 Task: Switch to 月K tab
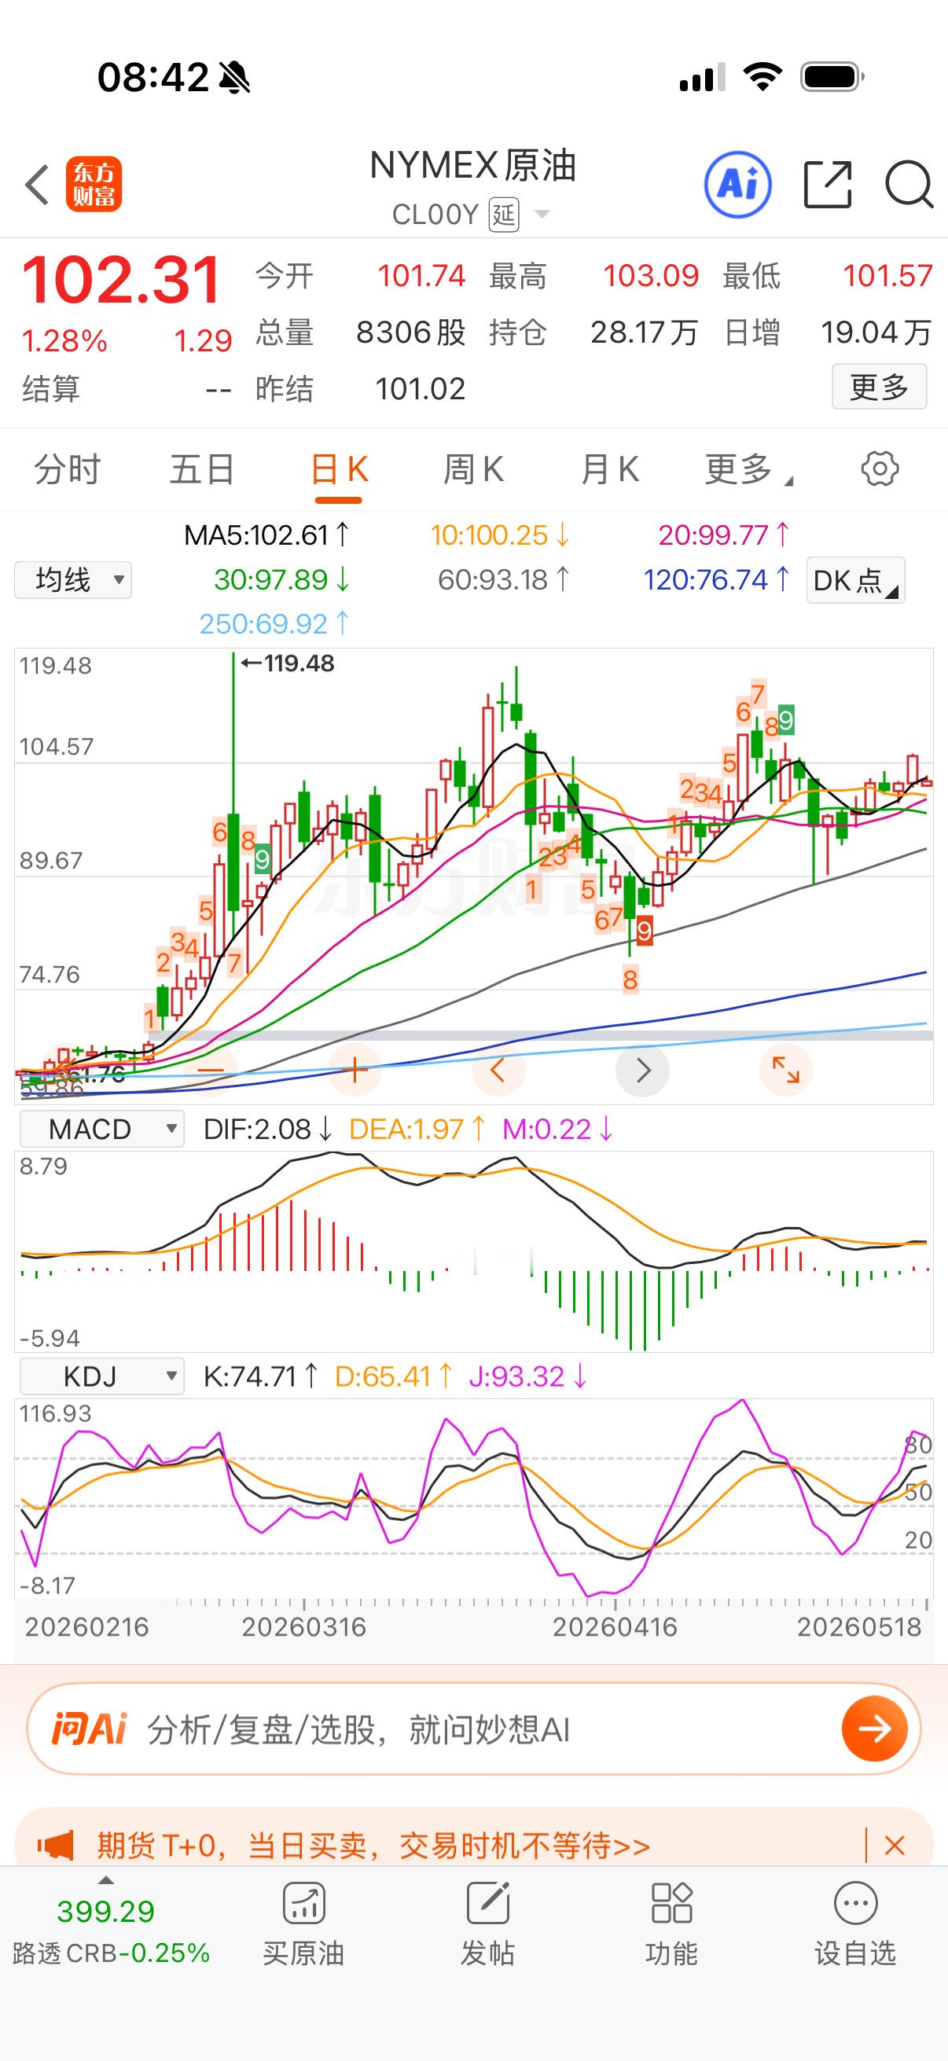(610, 469)
